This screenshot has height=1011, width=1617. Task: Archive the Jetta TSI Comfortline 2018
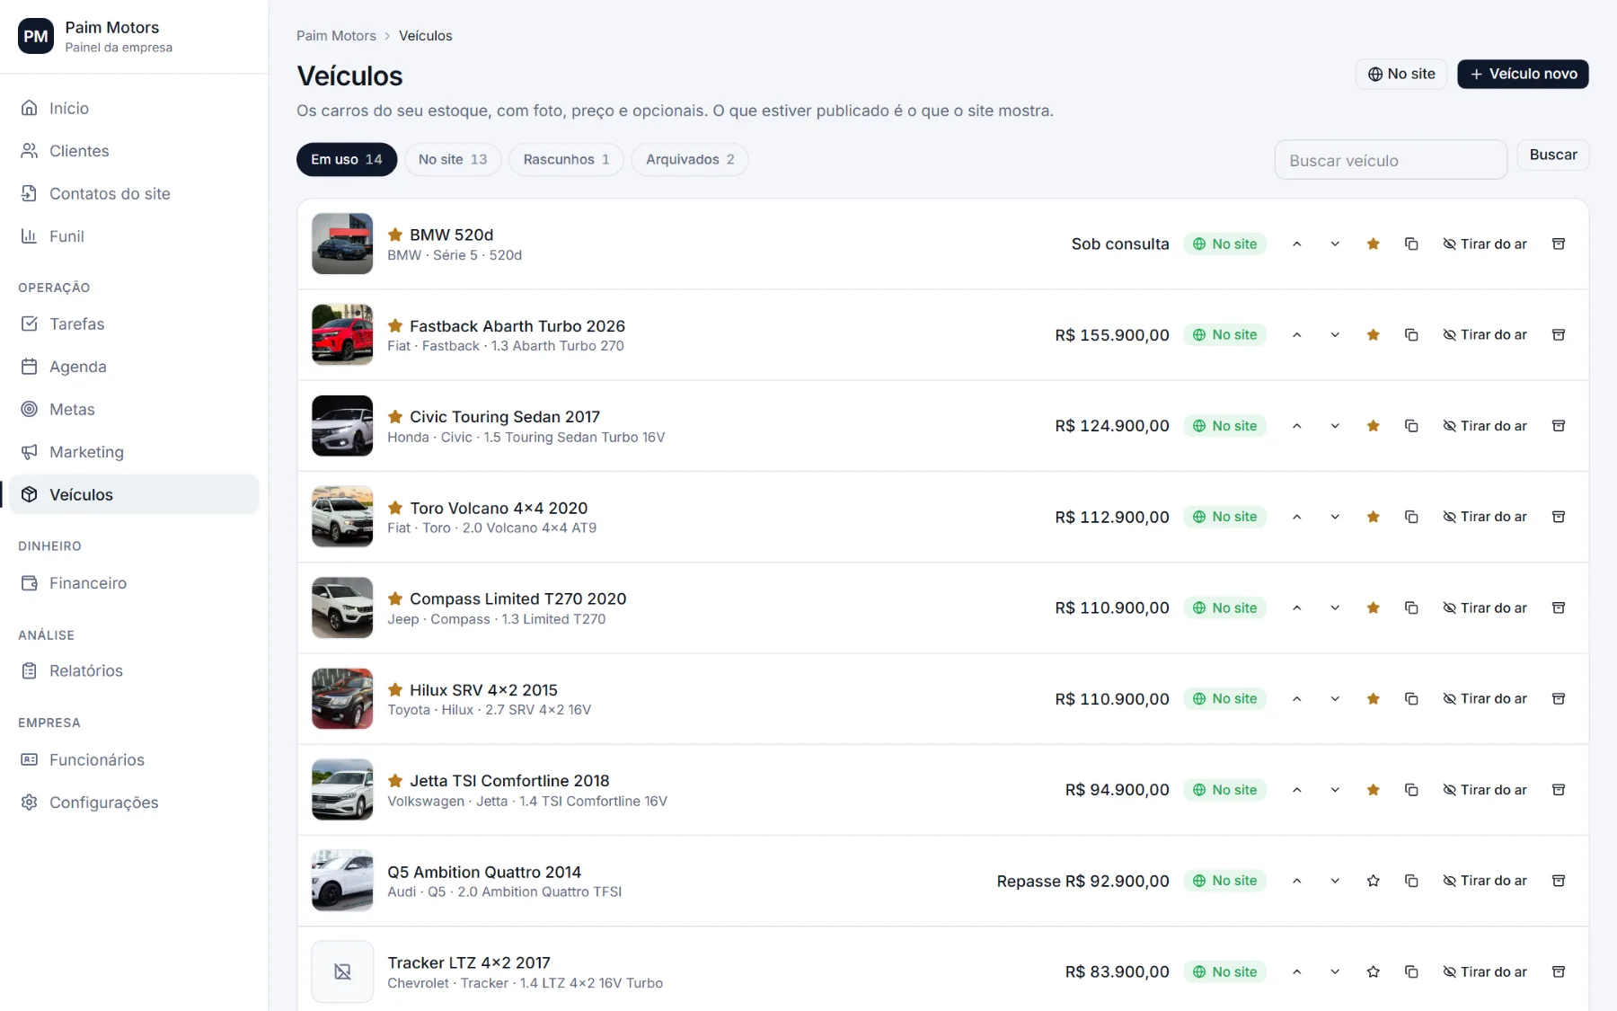1559,790
